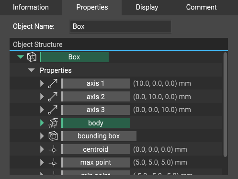The image size is (238, 179).
Task: Click the axis 1 vector arrow icon
Action: (53, 83)
